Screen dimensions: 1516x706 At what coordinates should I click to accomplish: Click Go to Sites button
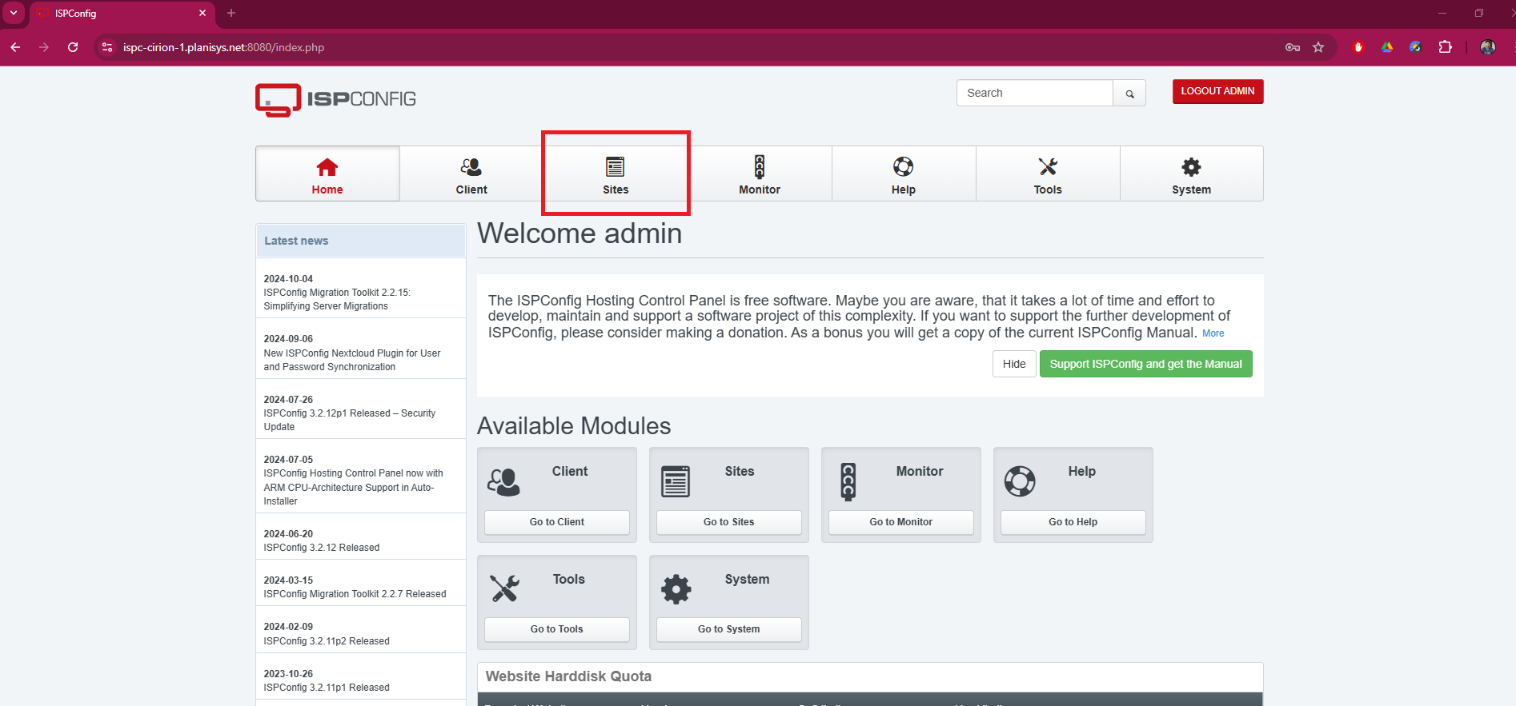729,522
